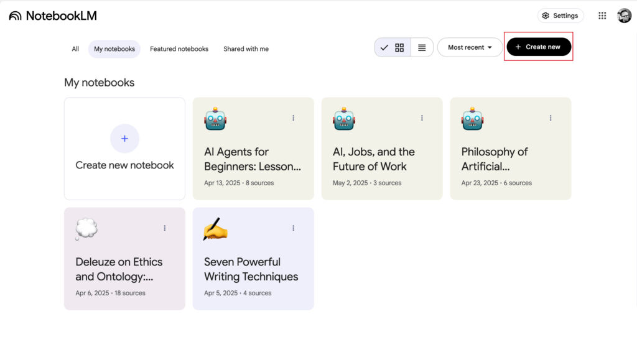
Task: Open options menu for AI, Jobs notebook
Action: click(x=422, y=118)
